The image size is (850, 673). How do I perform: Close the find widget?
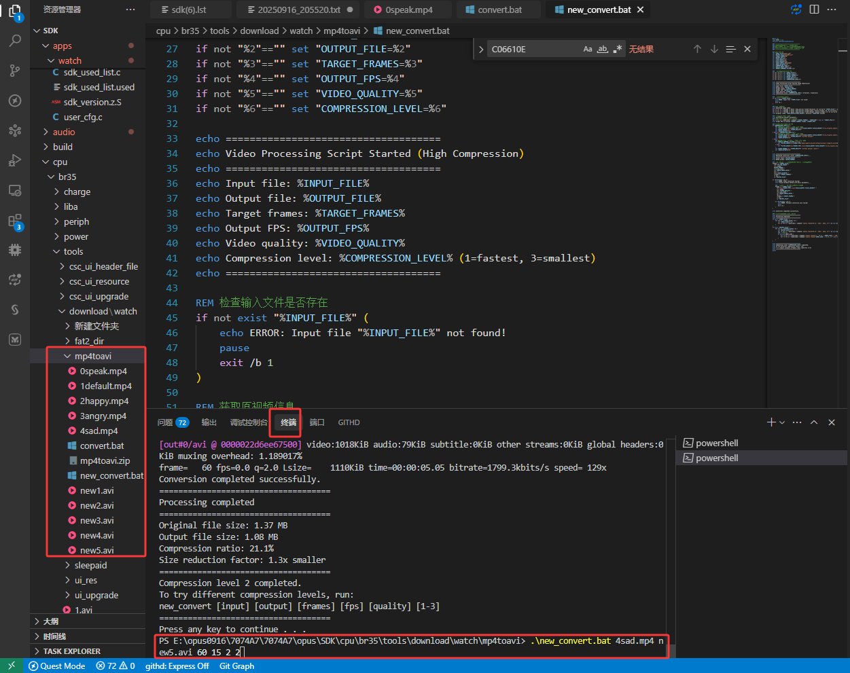747,49
